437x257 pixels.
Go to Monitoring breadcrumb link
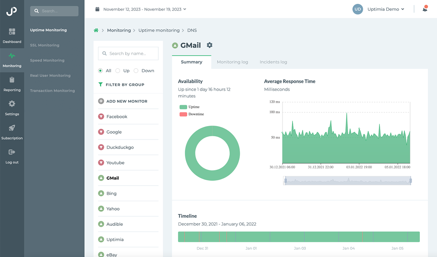pyautogui.click(x=119, y=30)
